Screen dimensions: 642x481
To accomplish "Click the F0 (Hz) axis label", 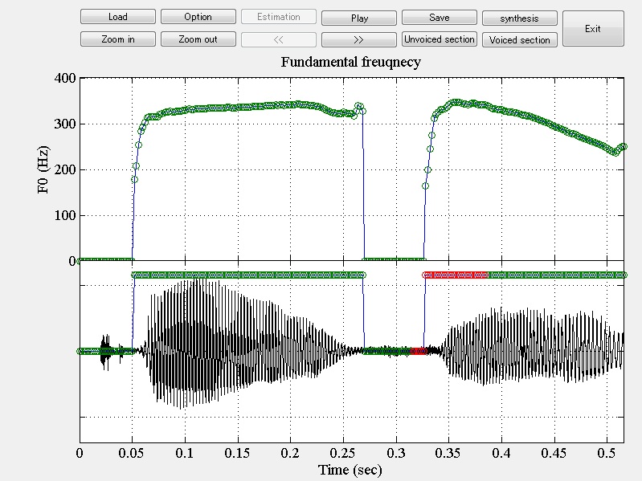I will point(43,169).
